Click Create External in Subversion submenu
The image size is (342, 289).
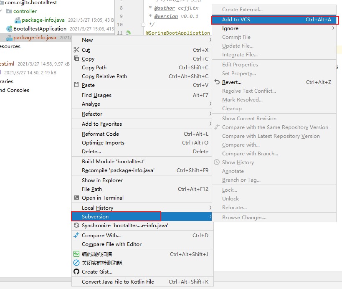(242, 10)
